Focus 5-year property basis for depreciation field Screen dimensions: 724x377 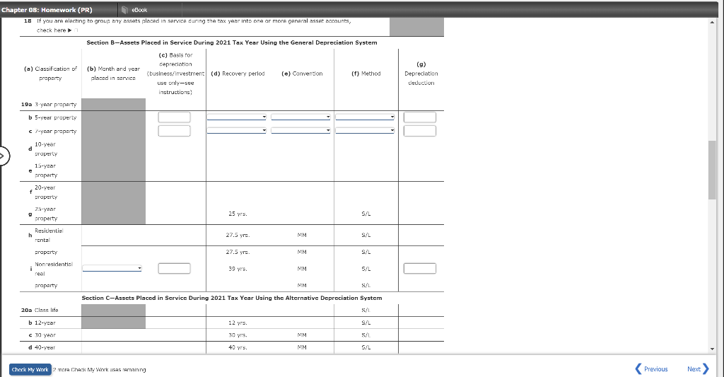pos(174,117)
